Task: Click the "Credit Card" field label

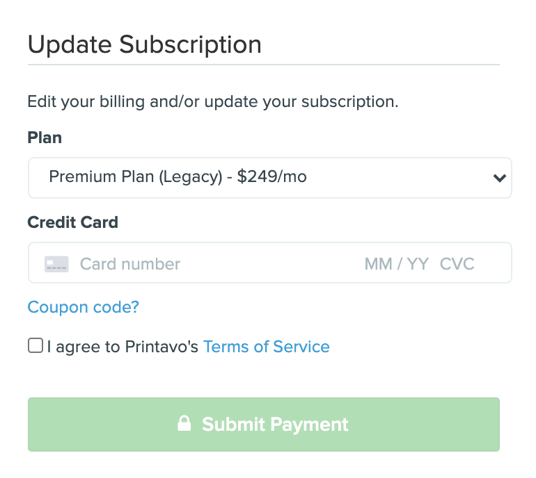Action: click(73, 222)
